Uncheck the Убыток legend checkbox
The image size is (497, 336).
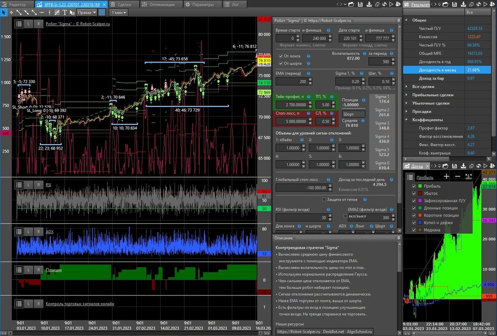(x=413, y=193)
